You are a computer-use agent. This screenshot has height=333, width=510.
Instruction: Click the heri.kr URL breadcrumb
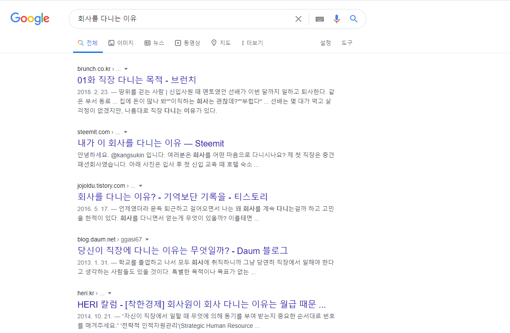pyautogui.click(x=91, y=293)
